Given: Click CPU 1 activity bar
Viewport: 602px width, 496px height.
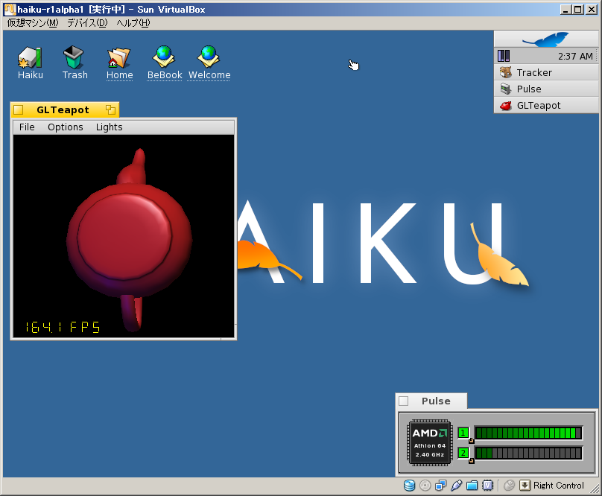Looking at the screenshot, I should [x=528, y=433].
